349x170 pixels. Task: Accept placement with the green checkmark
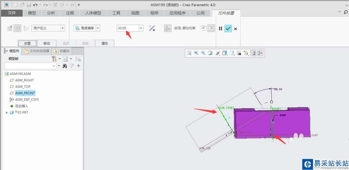(228, 29)
